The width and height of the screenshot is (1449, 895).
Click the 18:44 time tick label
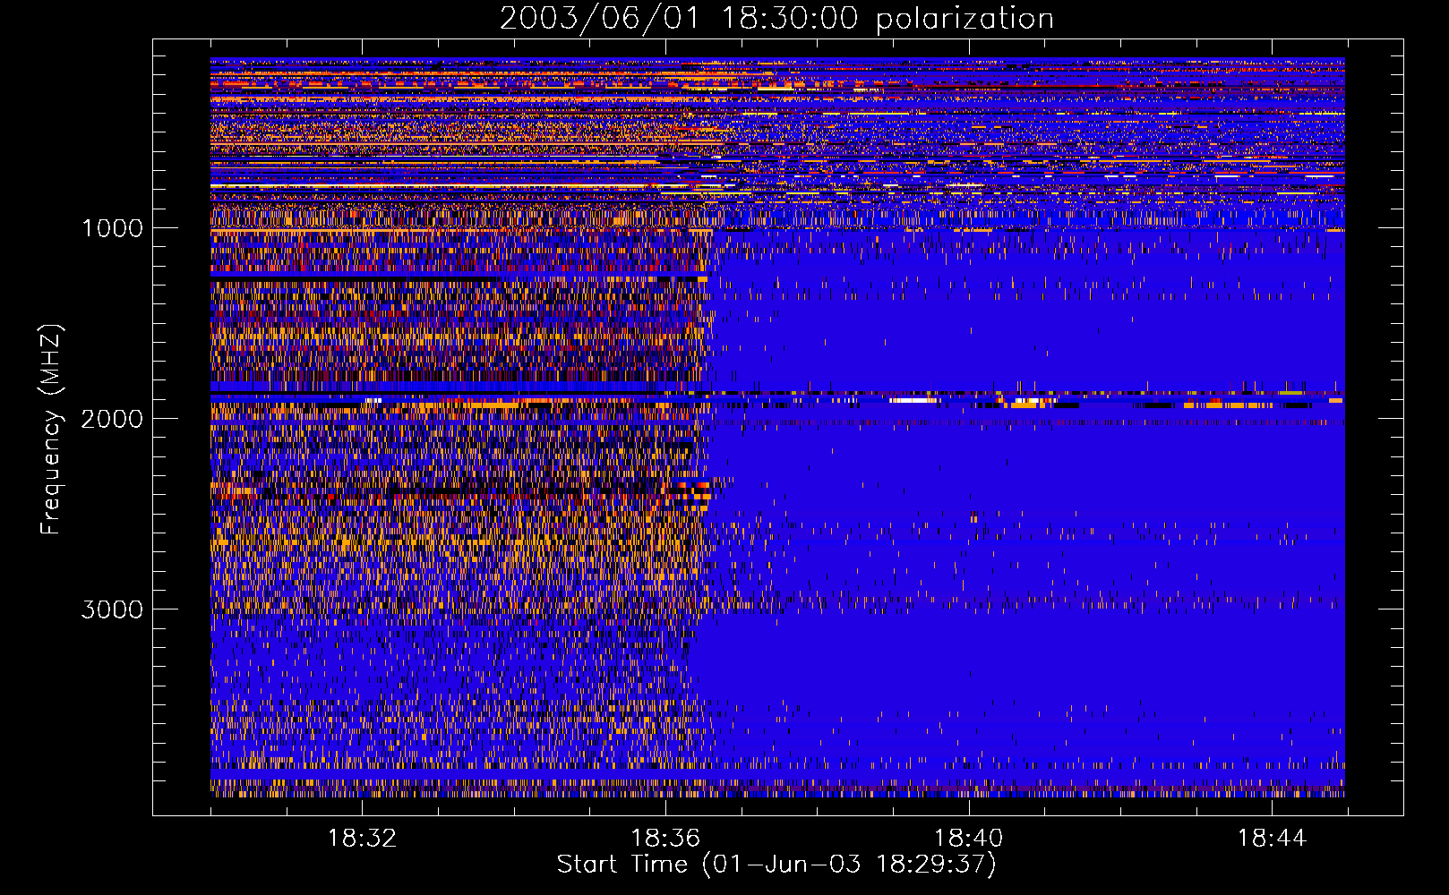coord(1272,839)
